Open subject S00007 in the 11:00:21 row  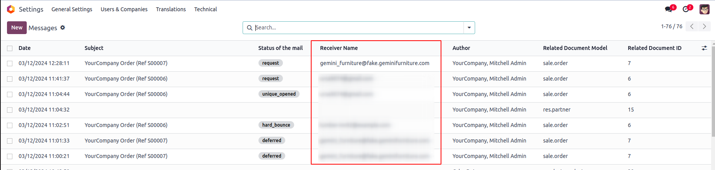[126, 156]
